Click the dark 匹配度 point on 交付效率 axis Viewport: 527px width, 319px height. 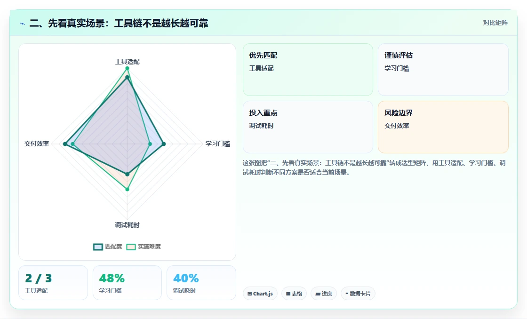coord(65,144)
